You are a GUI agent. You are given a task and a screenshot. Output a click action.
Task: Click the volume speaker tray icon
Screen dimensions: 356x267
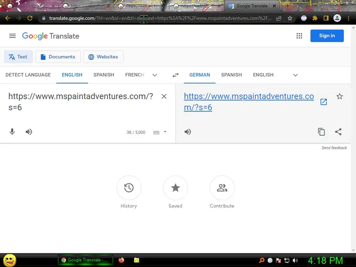click(x=295, y=260)
